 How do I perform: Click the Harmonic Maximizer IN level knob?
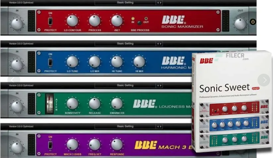[x=17, y=65]
